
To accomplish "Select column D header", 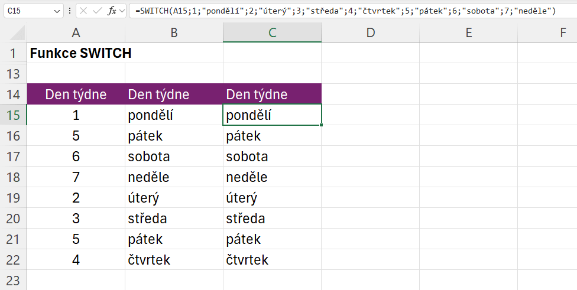I will coord(370,33).
